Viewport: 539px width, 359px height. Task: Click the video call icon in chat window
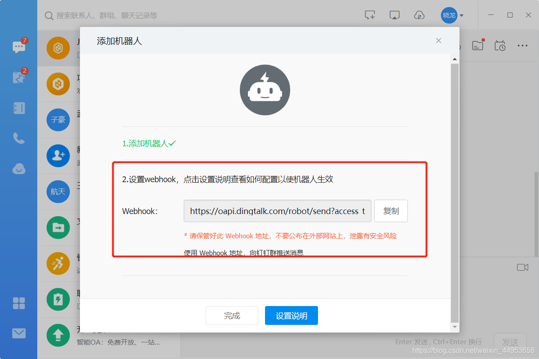522,267
